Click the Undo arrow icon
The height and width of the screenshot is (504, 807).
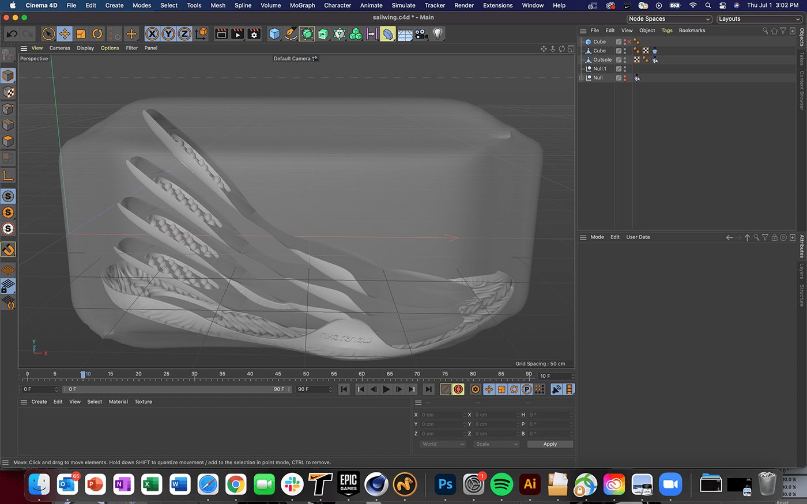click(x=12, y=34)
